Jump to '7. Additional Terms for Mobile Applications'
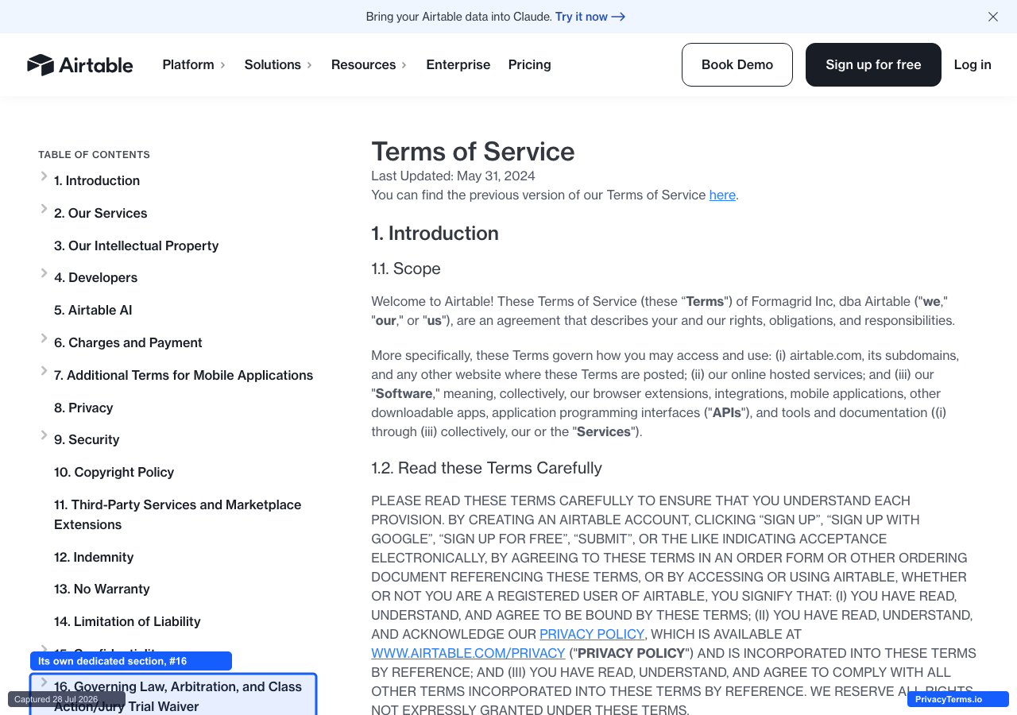Image resolution: width=1017 pixels, height=715 pixels. tap(184, 375)
